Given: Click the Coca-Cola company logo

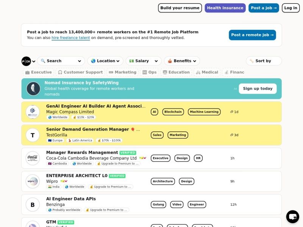Looking at the screenshot, I should pos(33,158).
